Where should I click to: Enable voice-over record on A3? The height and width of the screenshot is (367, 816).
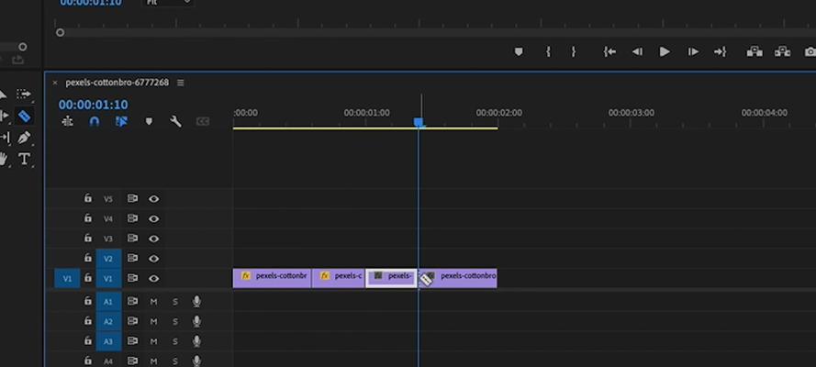coord(196,341)
